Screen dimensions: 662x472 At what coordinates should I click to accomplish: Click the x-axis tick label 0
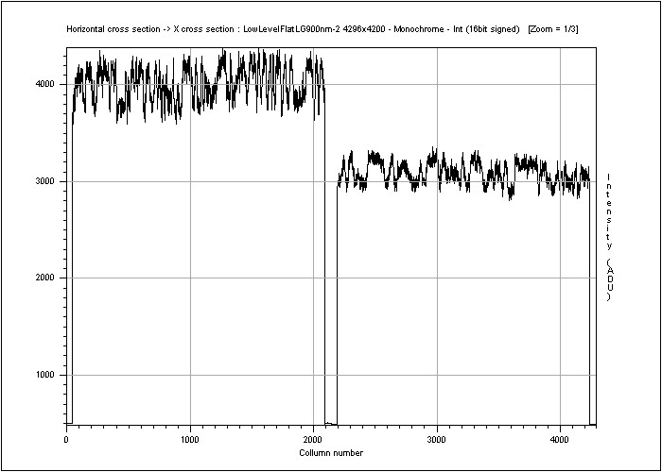(x=66, y=439)
